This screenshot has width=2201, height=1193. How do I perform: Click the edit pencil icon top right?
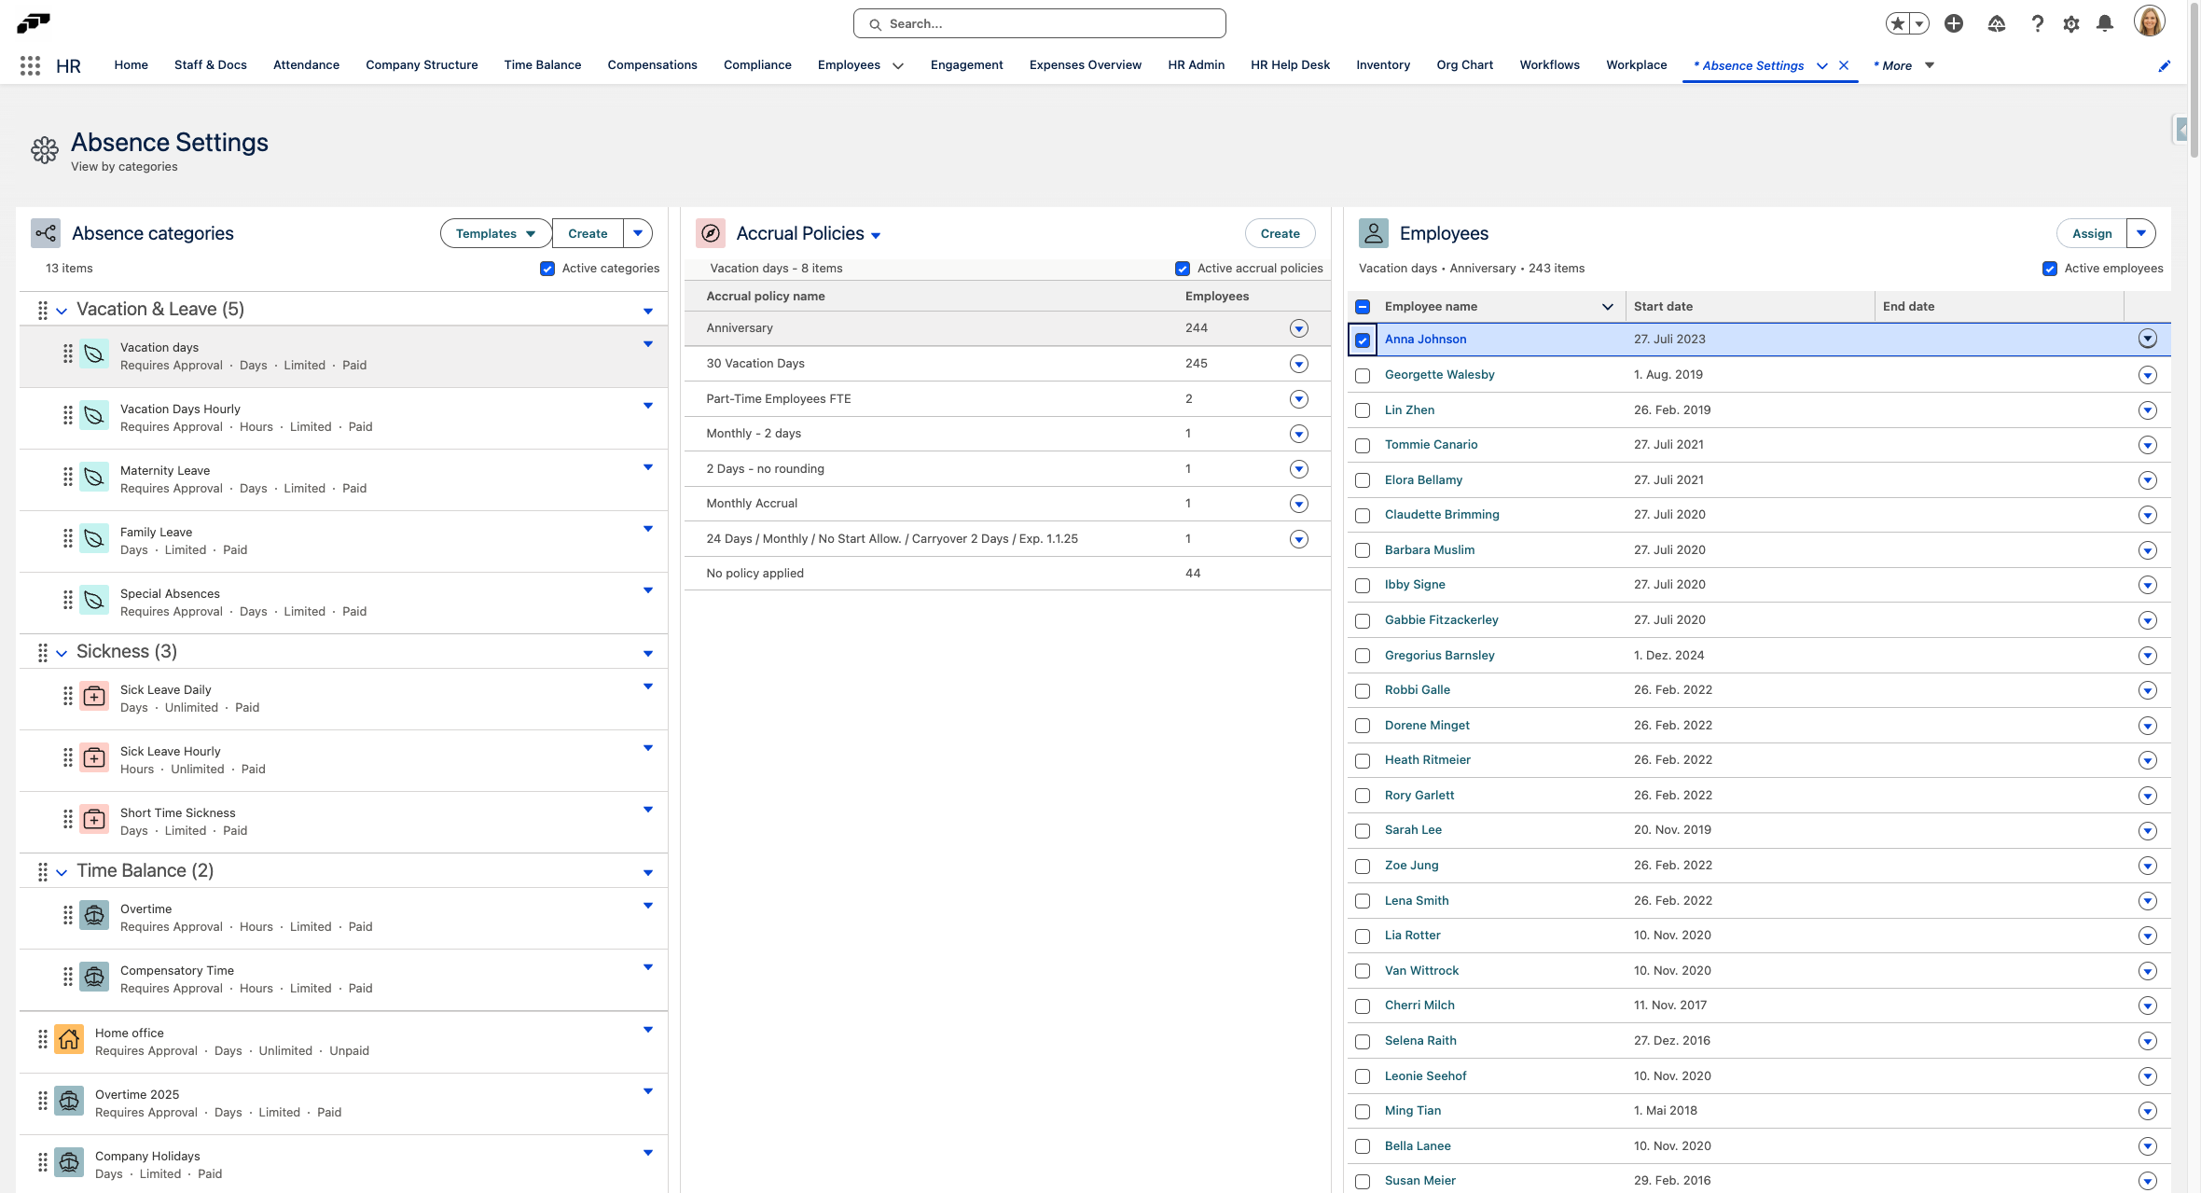click(2166, 65)
